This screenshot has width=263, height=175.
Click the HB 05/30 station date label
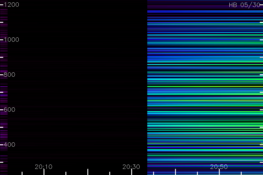[245, 5]
